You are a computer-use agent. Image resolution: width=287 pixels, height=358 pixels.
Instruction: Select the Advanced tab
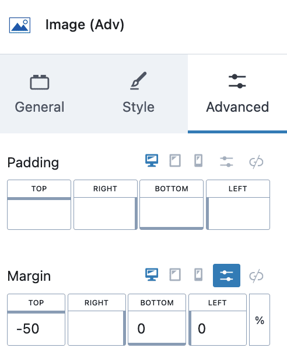tap(237, 94)
